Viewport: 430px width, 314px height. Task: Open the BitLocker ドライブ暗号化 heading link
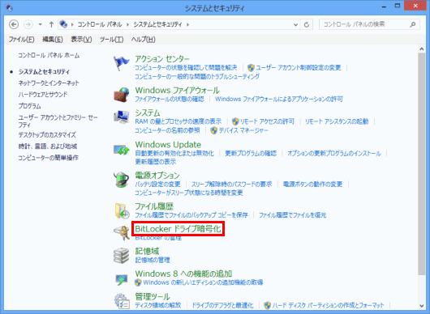click(178, 229)
